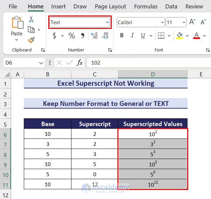Expand Accounting format options arrow
This screenshot has height=199, width=211.
(x=62, y=36)
